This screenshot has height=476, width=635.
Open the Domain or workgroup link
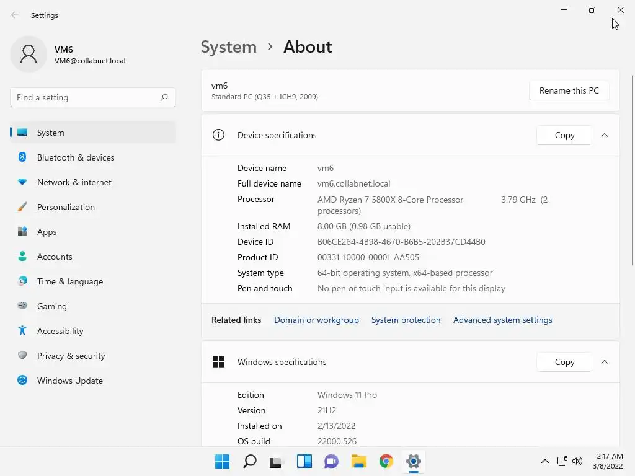pos(316,320)
